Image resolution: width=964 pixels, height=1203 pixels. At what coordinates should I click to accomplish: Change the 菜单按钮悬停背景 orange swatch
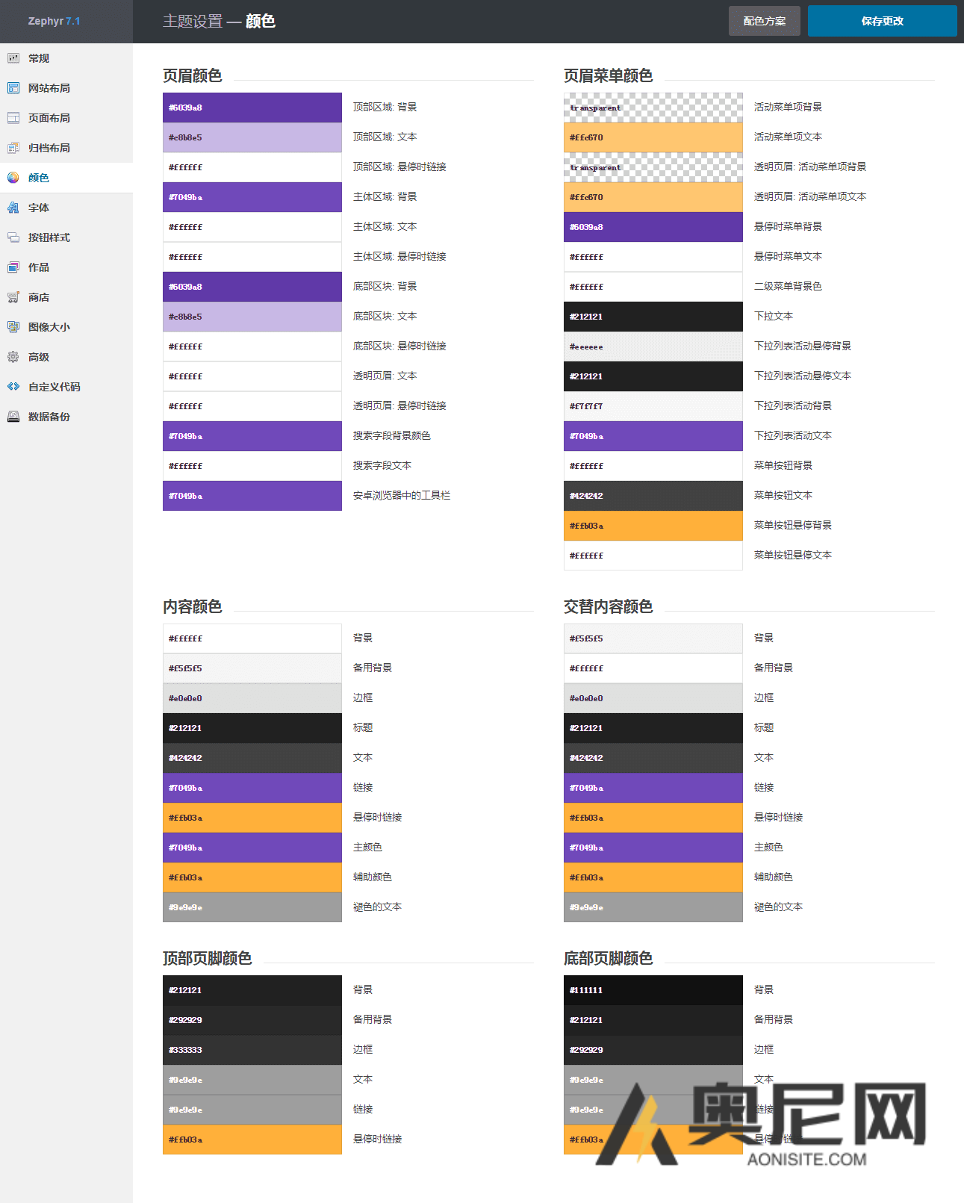[x=653, y=526]
